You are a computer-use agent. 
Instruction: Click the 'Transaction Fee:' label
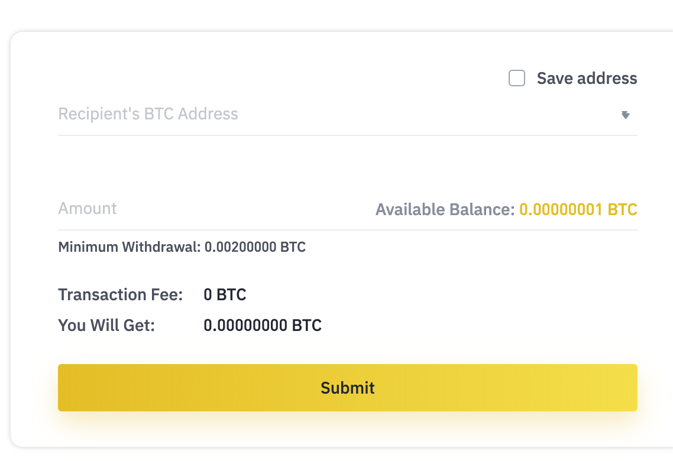click(121, 294)
